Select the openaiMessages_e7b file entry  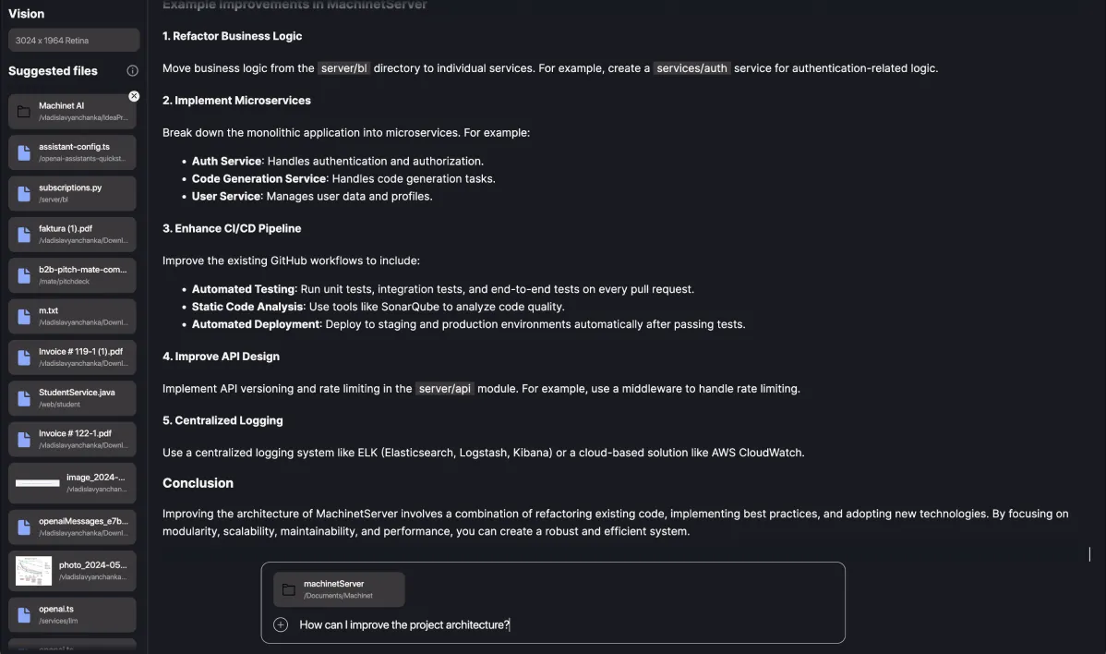click(x=72, y=526)
